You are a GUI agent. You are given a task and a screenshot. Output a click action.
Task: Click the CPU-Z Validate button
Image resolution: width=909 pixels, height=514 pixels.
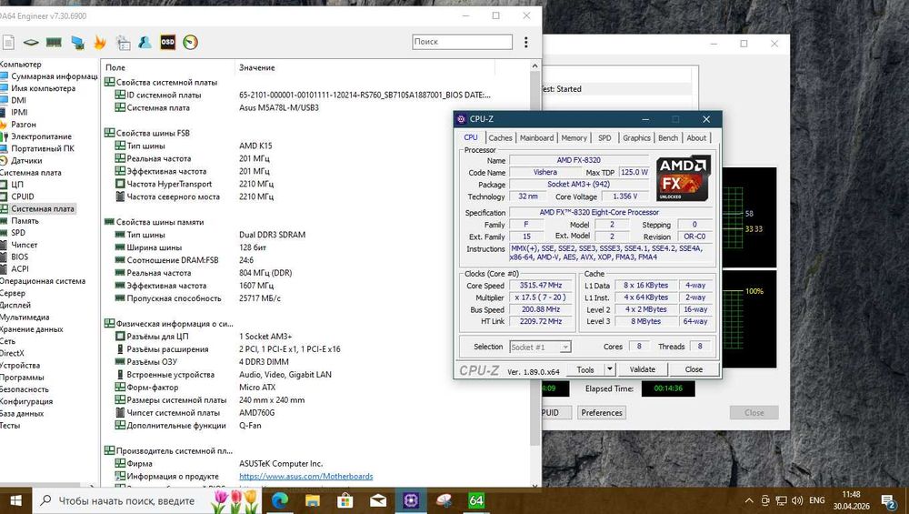click(643, 369)
